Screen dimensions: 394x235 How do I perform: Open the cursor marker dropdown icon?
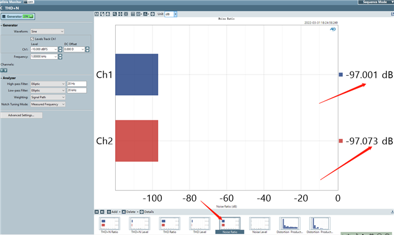[147, 14]
